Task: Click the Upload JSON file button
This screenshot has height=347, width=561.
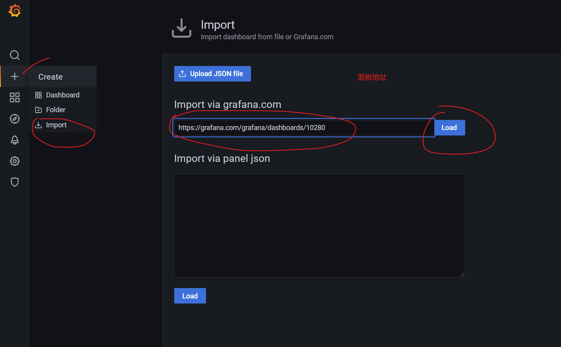Action: click(x=212, y=73)
